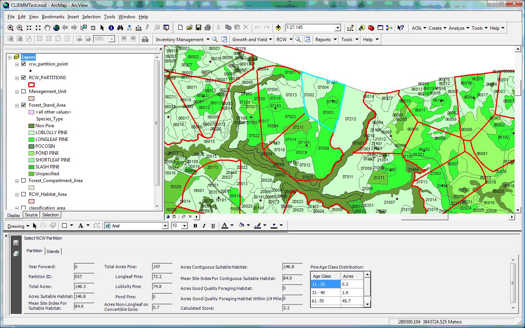Viewport: 525px width, 328px height.
Task: Open the Find binoculars tool
Action: point(120,28)
